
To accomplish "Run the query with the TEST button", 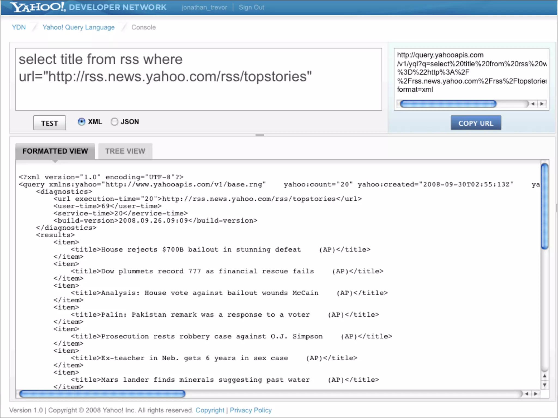I will [49, 123].
